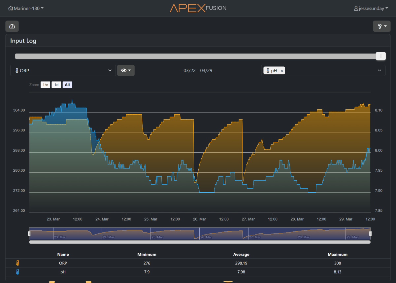Select the 1d zoom option
The height and width of the screenshot is (283, 396).
(56, 85)
